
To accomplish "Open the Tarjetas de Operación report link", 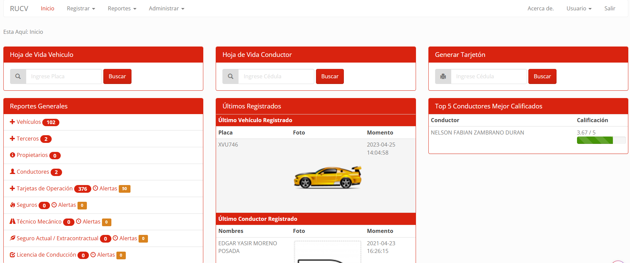I will [x=45, y=188].
